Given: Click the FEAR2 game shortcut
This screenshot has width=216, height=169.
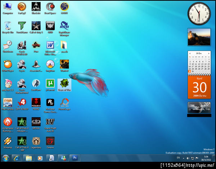Looking at the screenshot, I should coord(36,104).
